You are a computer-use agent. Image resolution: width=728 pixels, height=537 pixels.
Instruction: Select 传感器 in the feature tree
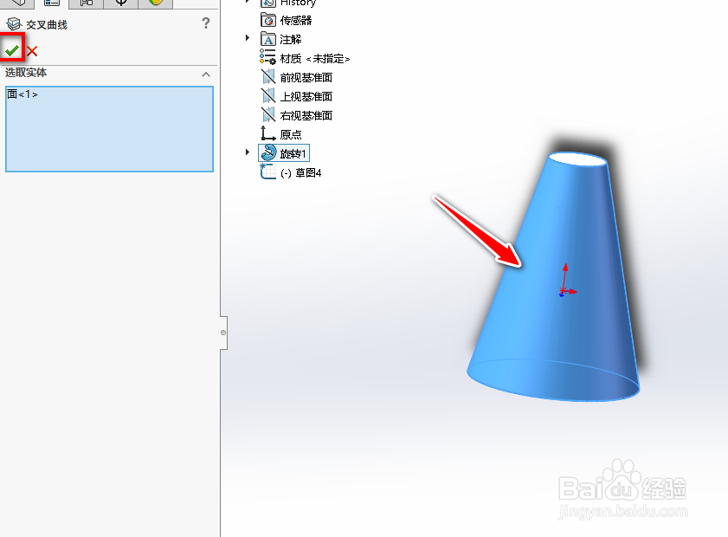point(296,21)
